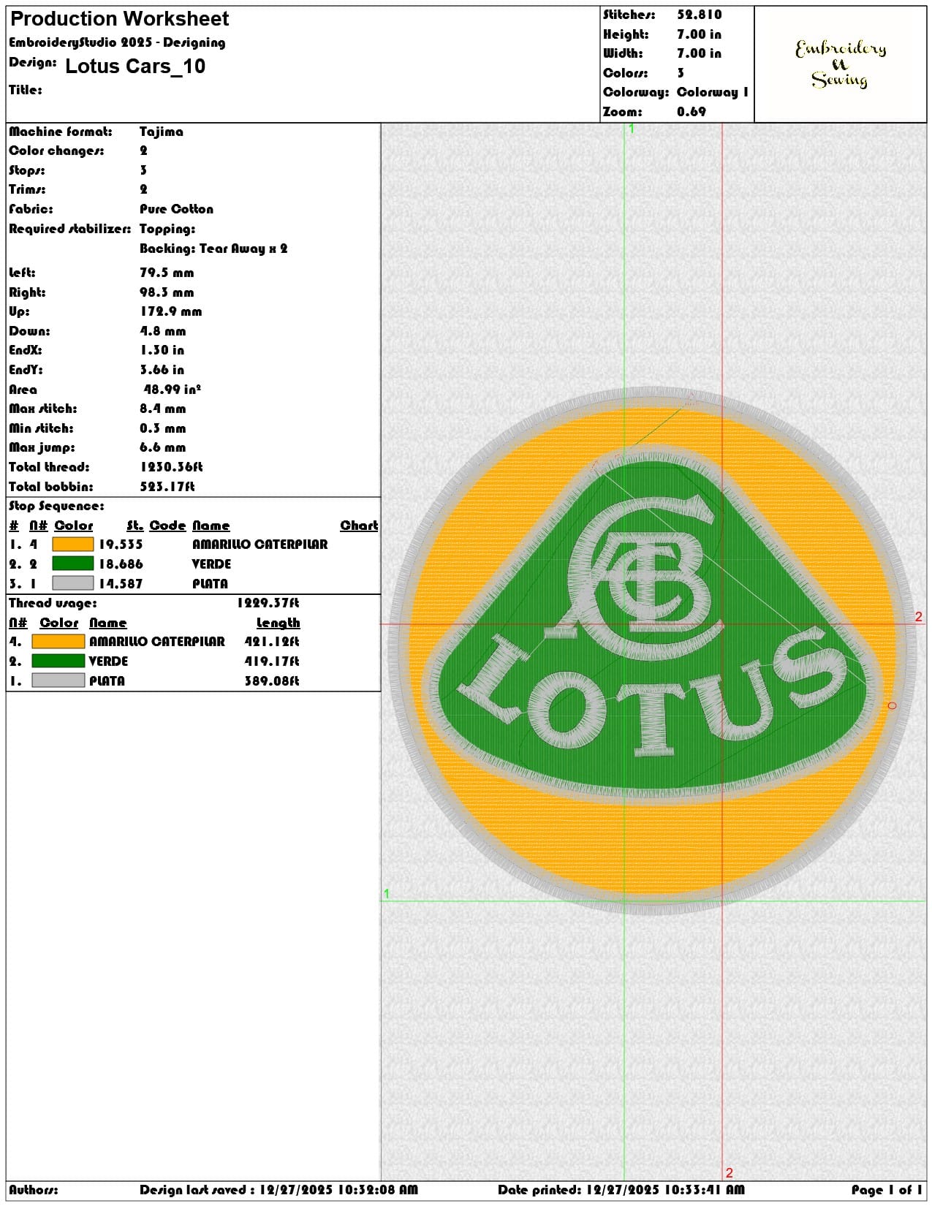This screenshot has width=932, height=1206.
Task: Click the 'Date printed' timestamp
Action: 621,1190
